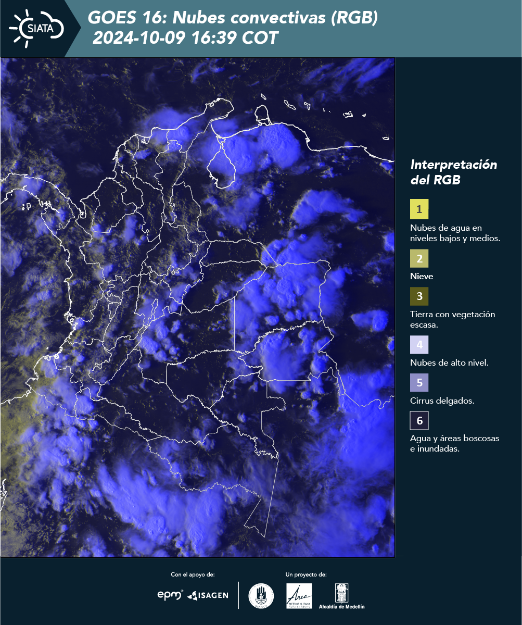Screen dimensions: 522x625
Task: Click the "Nubes de alto nivel." label
Action: (449, 362)
